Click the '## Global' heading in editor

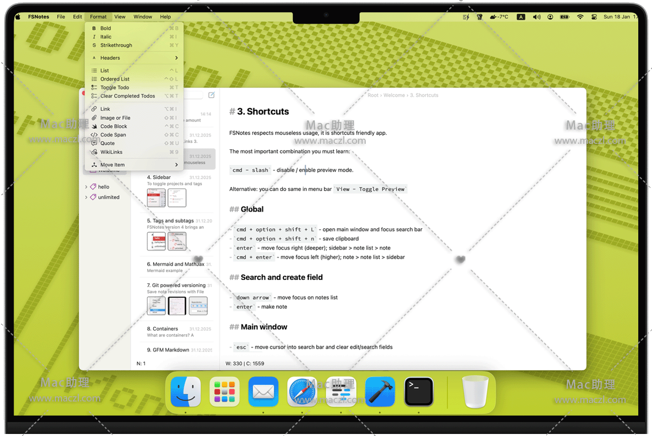pos(246,209)
